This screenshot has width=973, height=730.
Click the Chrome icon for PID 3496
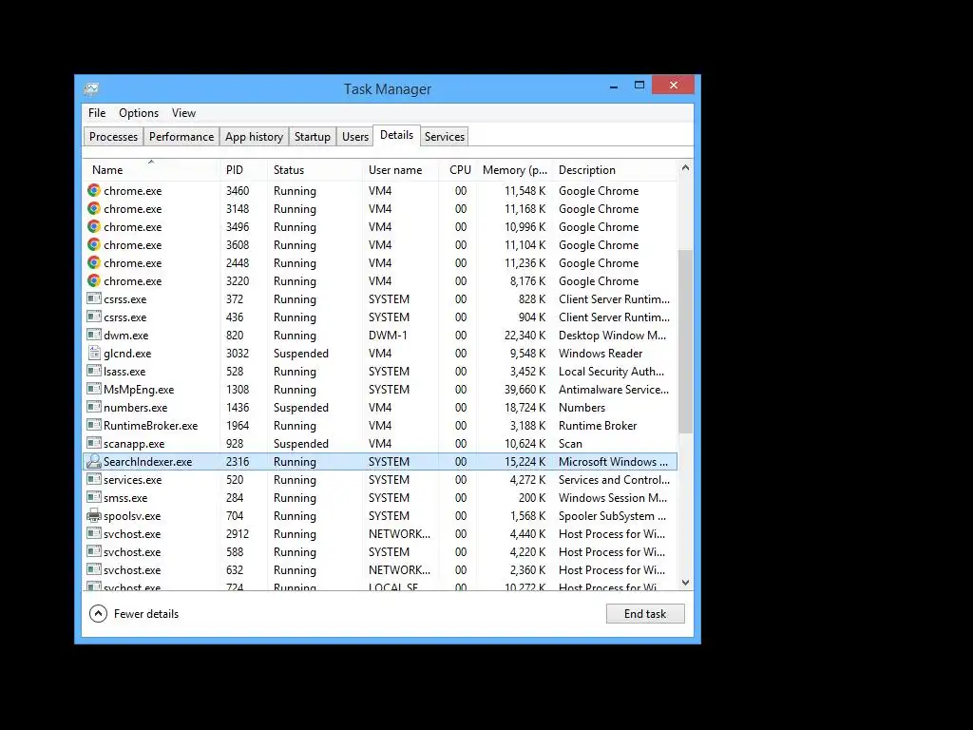(x=94, y=226)
